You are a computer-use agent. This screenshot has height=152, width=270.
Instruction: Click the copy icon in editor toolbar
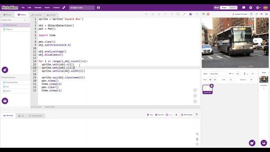(x=153, y=14)
